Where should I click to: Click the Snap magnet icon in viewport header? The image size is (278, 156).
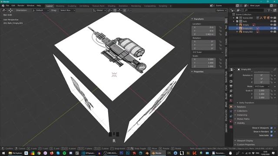click(x=115, y=10)
